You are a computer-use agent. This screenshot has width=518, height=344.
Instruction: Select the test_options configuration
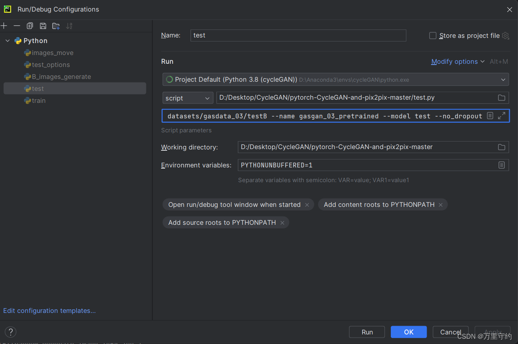(51, 65)
